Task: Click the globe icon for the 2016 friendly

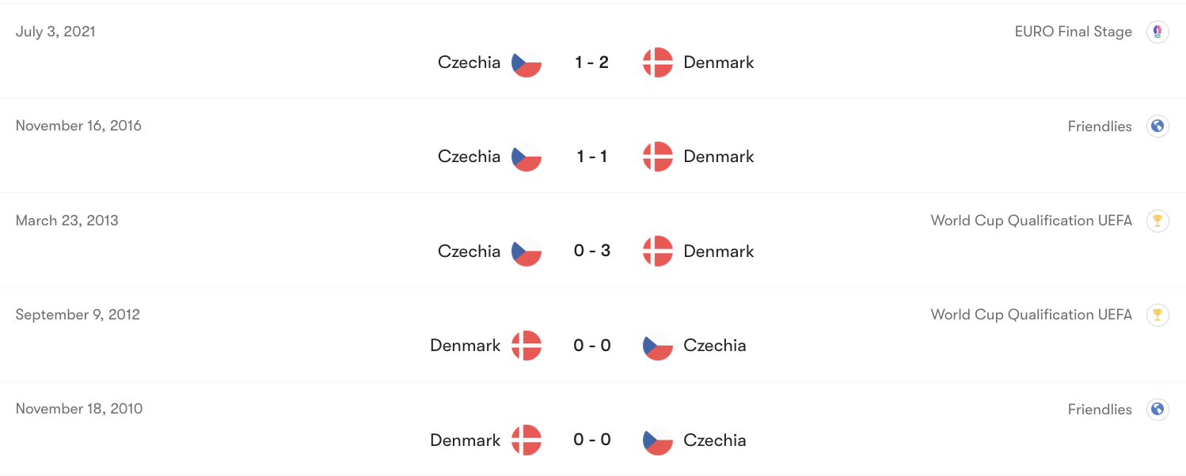Action: pos(1157,127)
